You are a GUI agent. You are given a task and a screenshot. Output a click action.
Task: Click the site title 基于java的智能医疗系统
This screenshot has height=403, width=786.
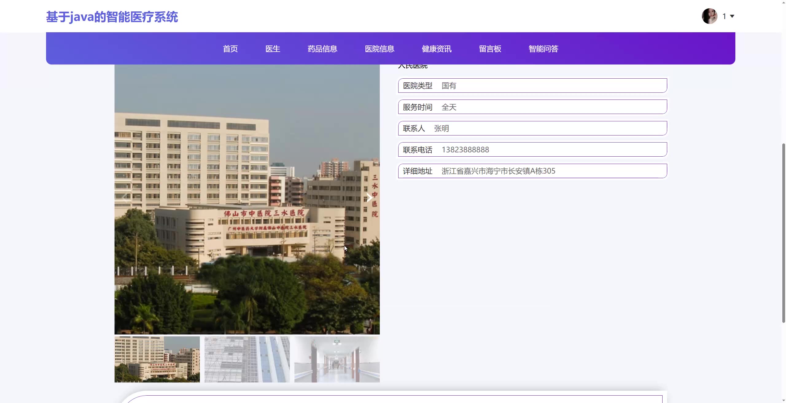coord(112,17)
